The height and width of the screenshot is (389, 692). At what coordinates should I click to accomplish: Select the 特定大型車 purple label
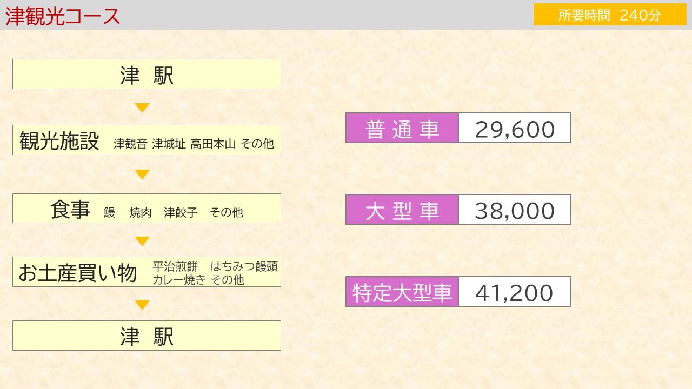pos(402,292)
